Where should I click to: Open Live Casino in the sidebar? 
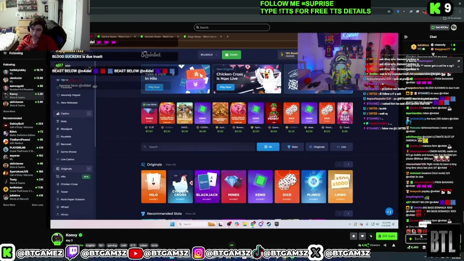[67, 159]
